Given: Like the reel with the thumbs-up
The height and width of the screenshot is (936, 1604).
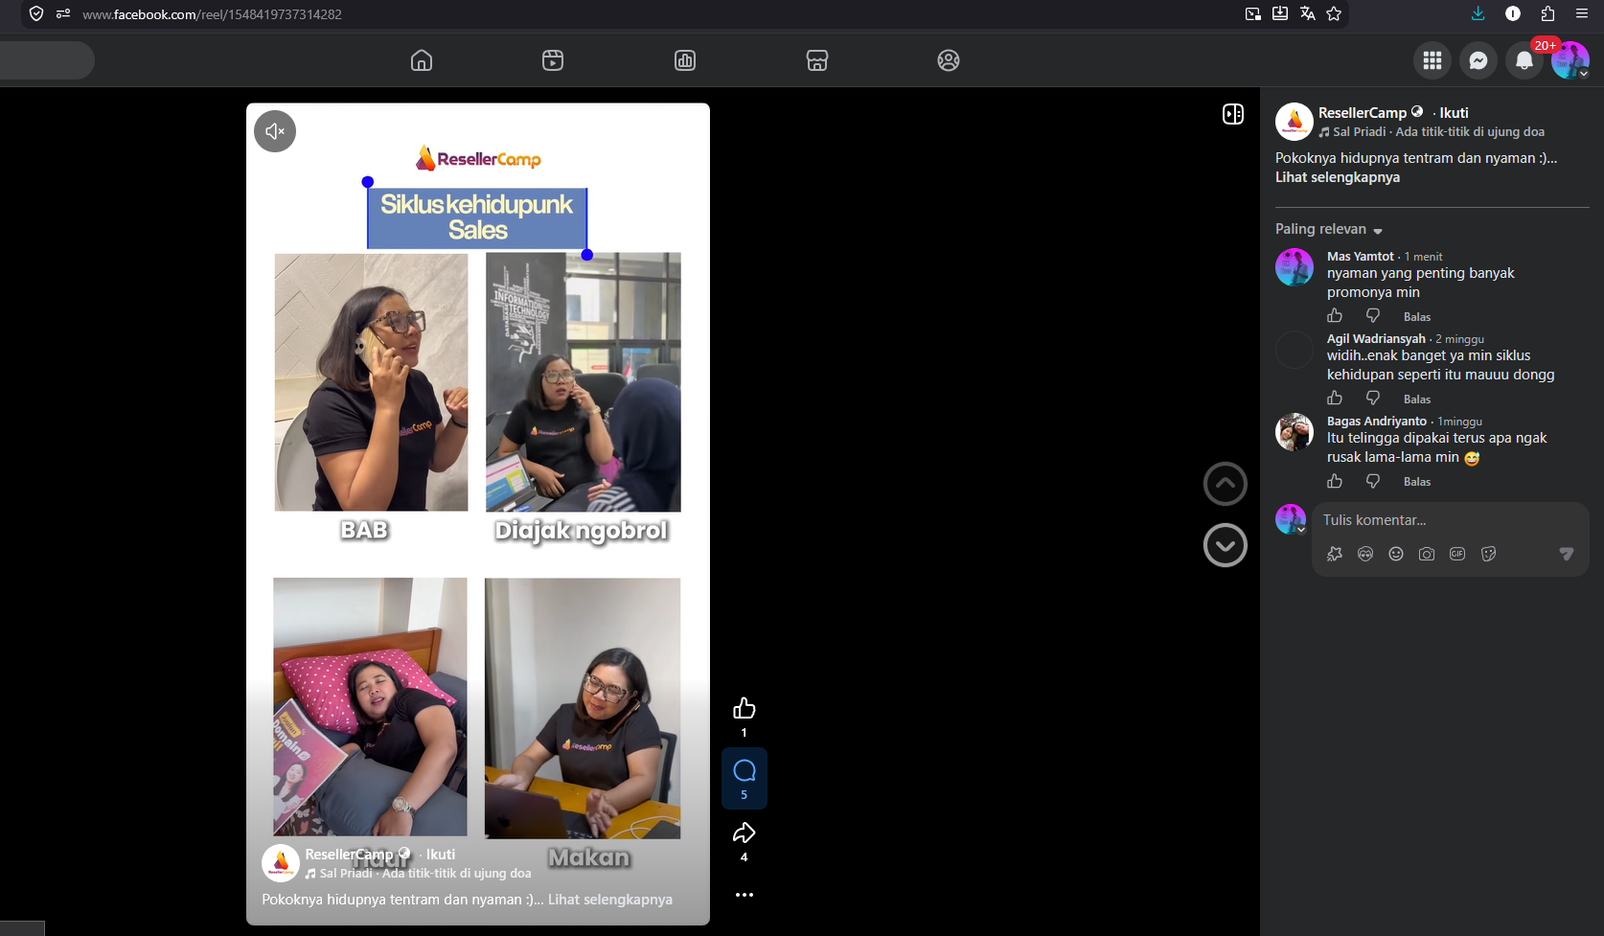Looking at the screenshot, I should (x=745, y=708).
